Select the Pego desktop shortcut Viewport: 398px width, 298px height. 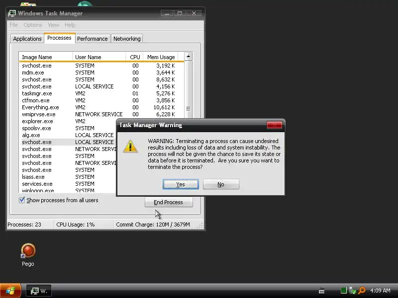28,255
